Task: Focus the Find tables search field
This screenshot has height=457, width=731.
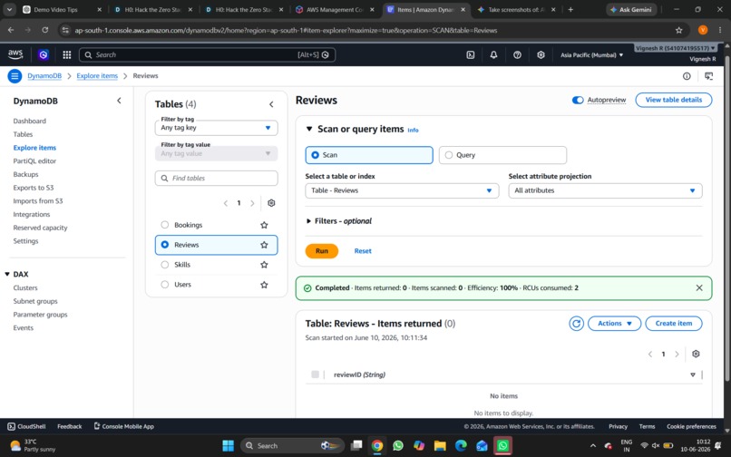Action: pyautogui.click(x=217, y=178)
